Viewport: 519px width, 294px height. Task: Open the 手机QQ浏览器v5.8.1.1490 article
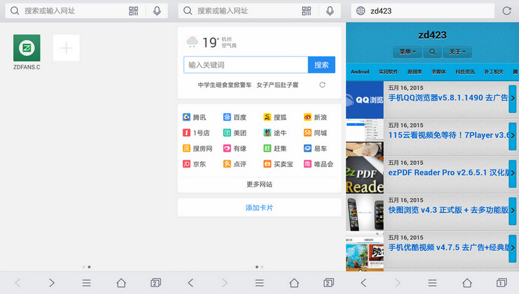pyautogui.click(x=448, y=98)
